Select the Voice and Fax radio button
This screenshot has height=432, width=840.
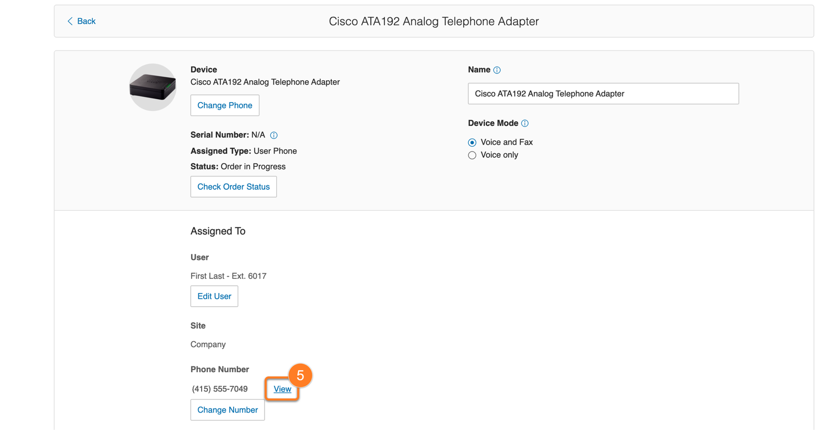[472, 143]
